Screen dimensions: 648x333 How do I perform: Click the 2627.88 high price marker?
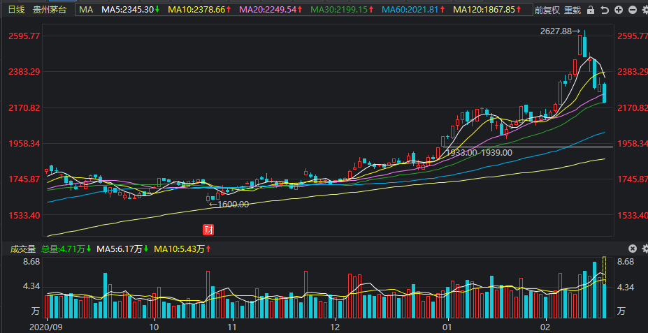[x=560, y=31]
